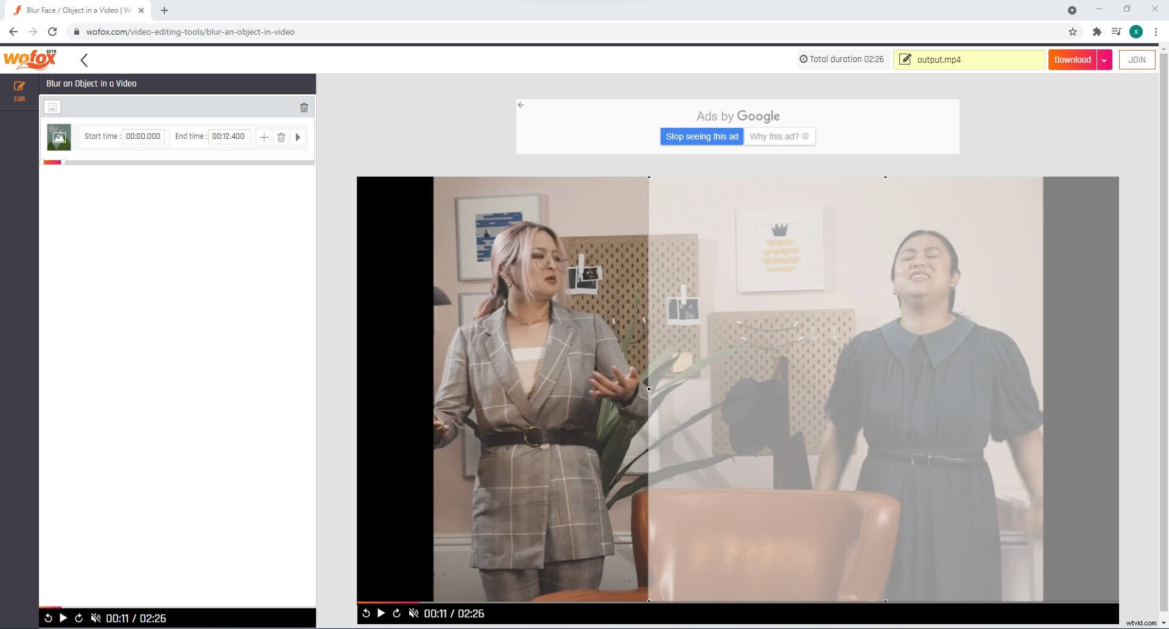This screenshot has height=629, width=1169.
Task: Toggle loop playback on the main player
Action: pyautogui.click(x=396, y=613)
